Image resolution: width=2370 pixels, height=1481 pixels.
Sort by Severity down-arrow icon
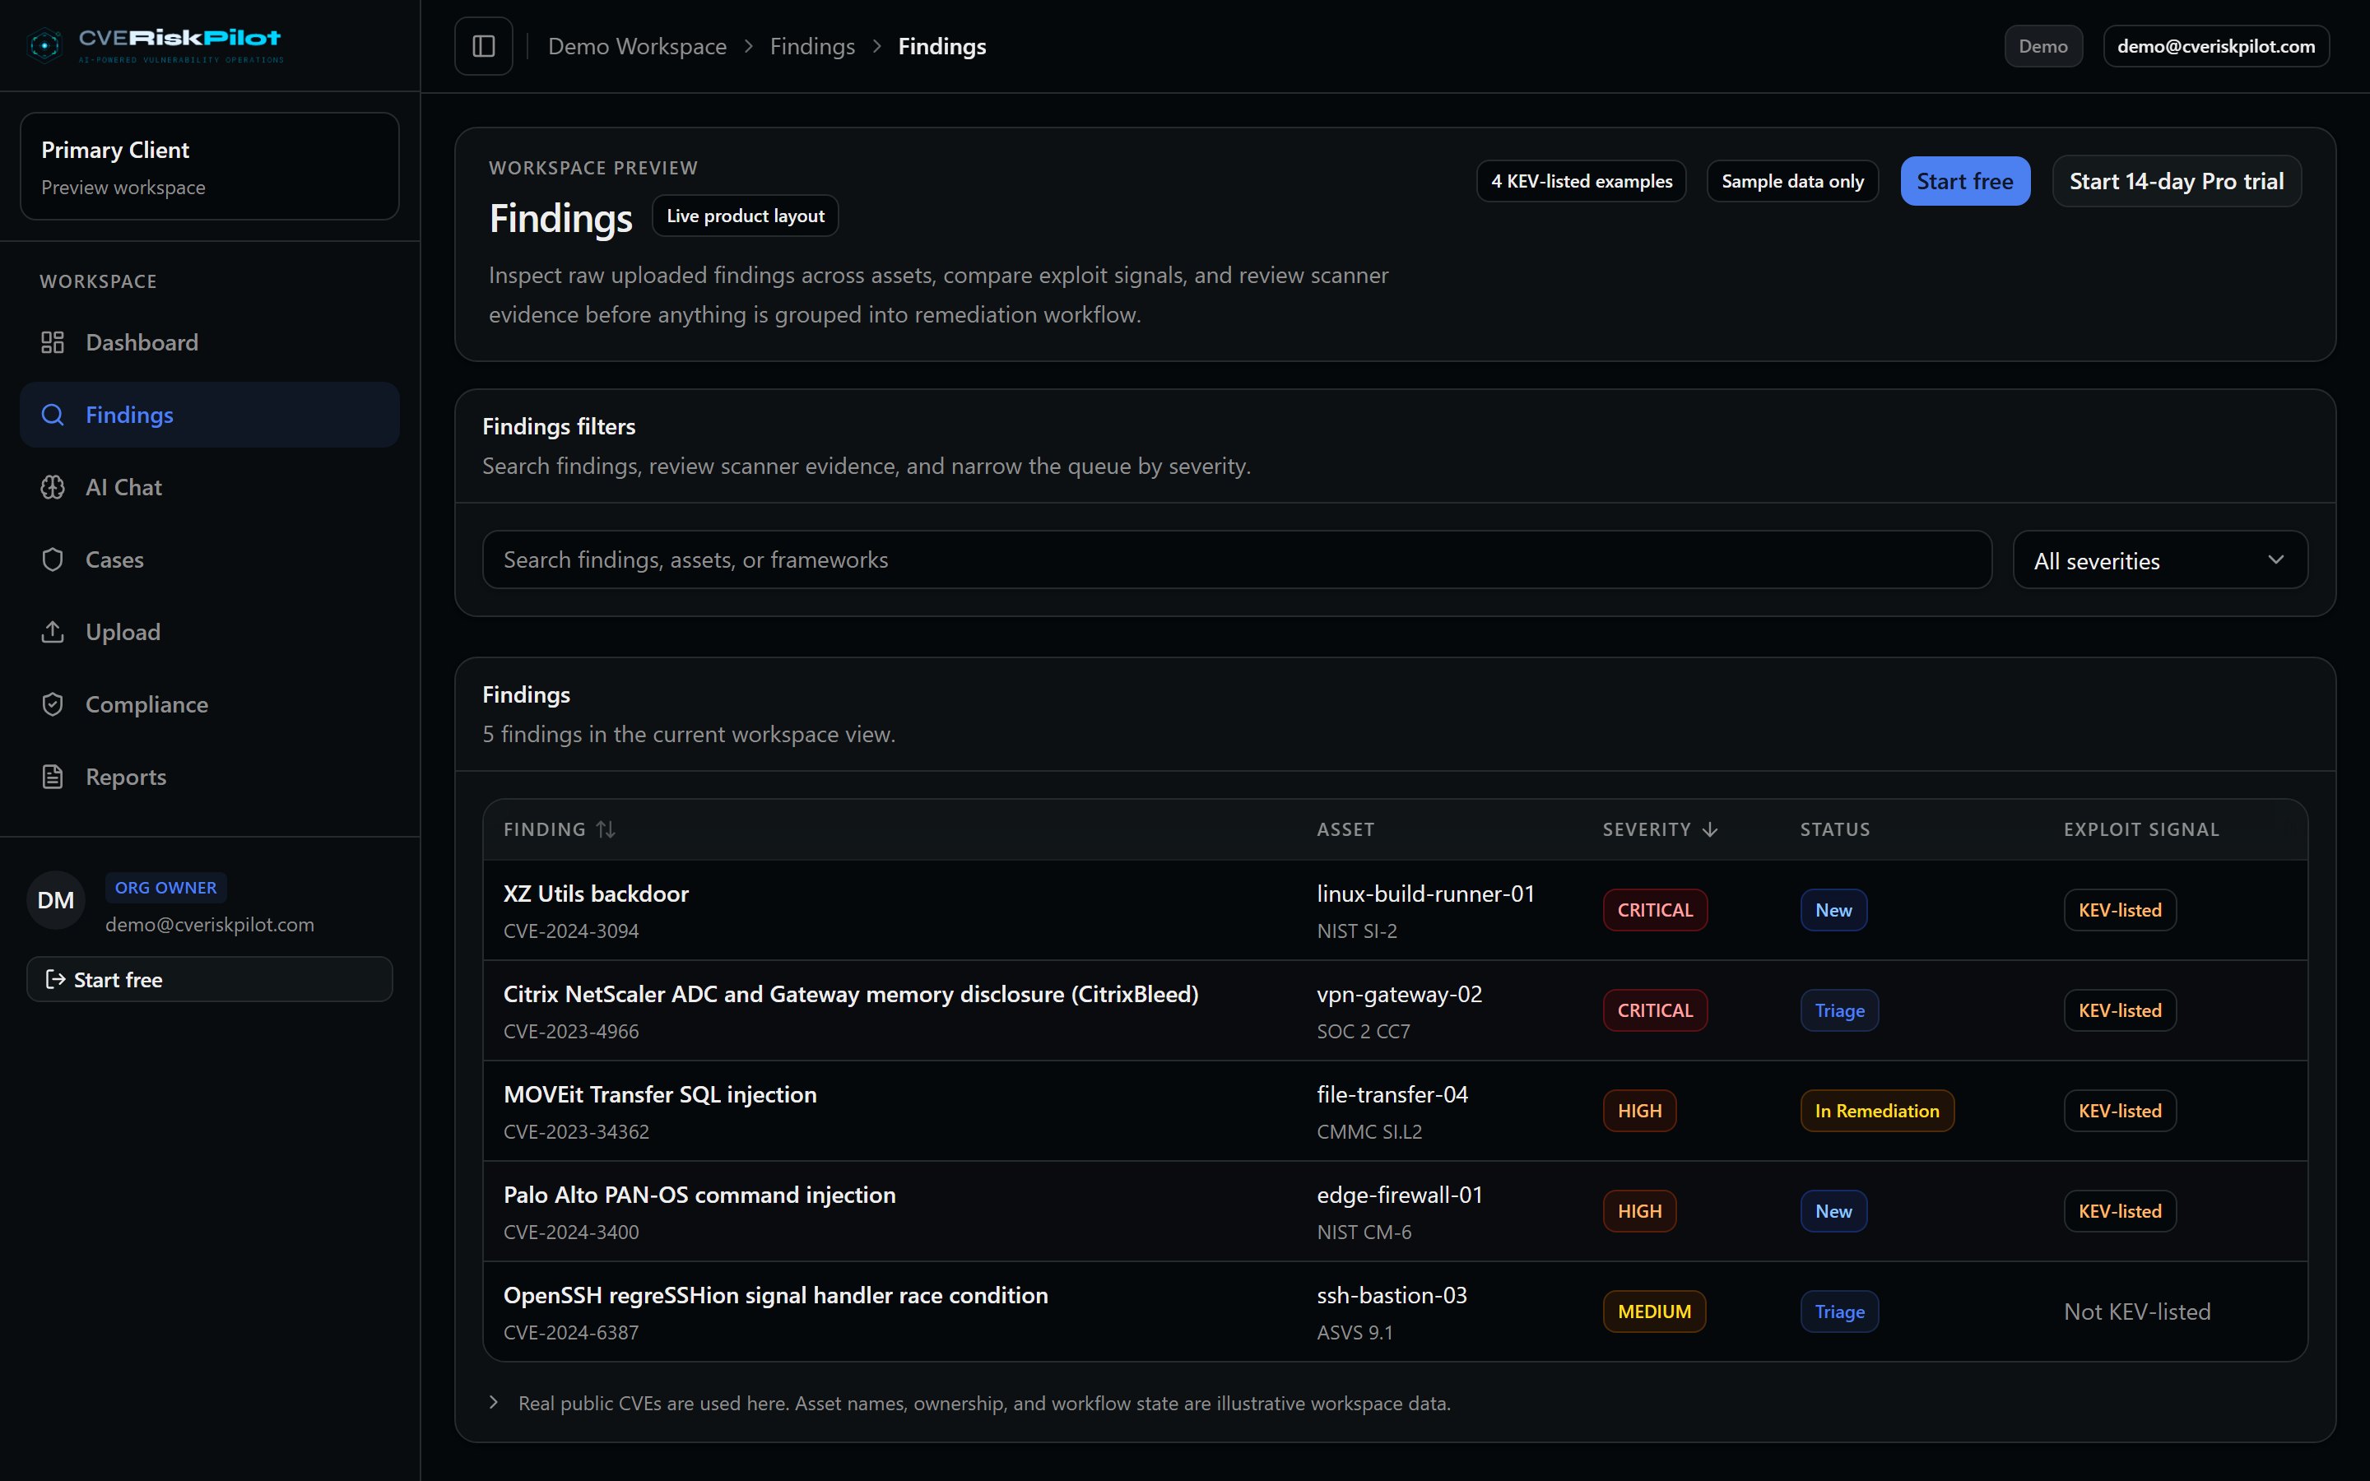coord(1710,829)
